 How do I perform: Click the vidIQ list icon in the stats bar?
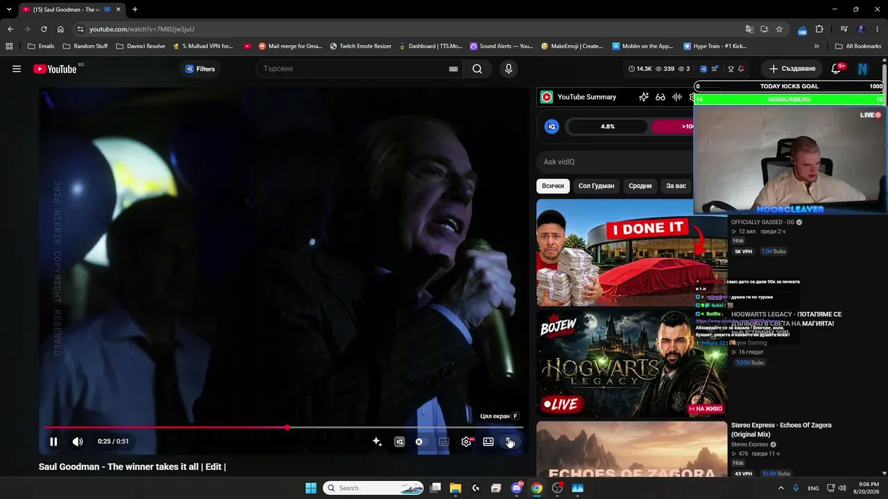pyautogui.click(x=715, y=69)
